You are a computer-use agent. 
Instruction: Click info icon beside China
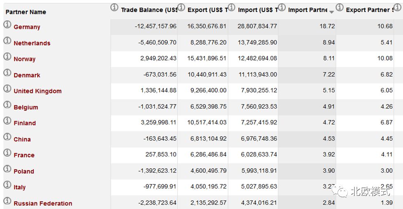[7, 137]
